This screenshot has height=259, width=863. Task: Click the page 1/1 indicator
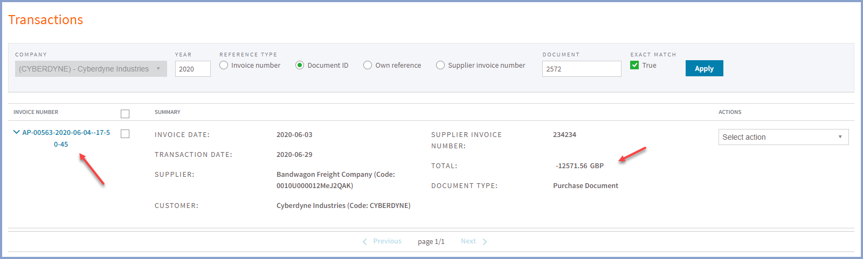pos(431,242)
